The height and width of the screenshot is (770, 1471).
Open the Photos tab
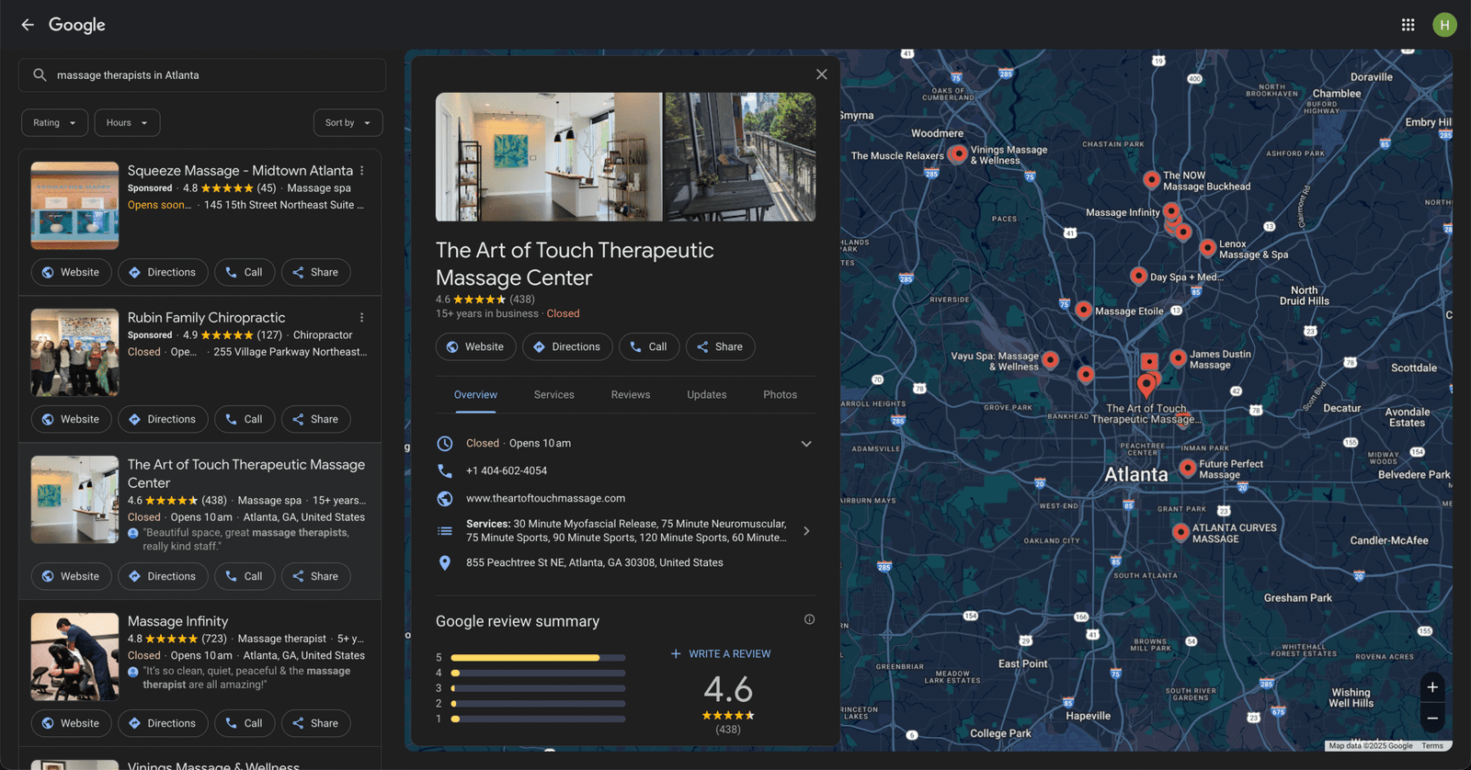[781, 395]
